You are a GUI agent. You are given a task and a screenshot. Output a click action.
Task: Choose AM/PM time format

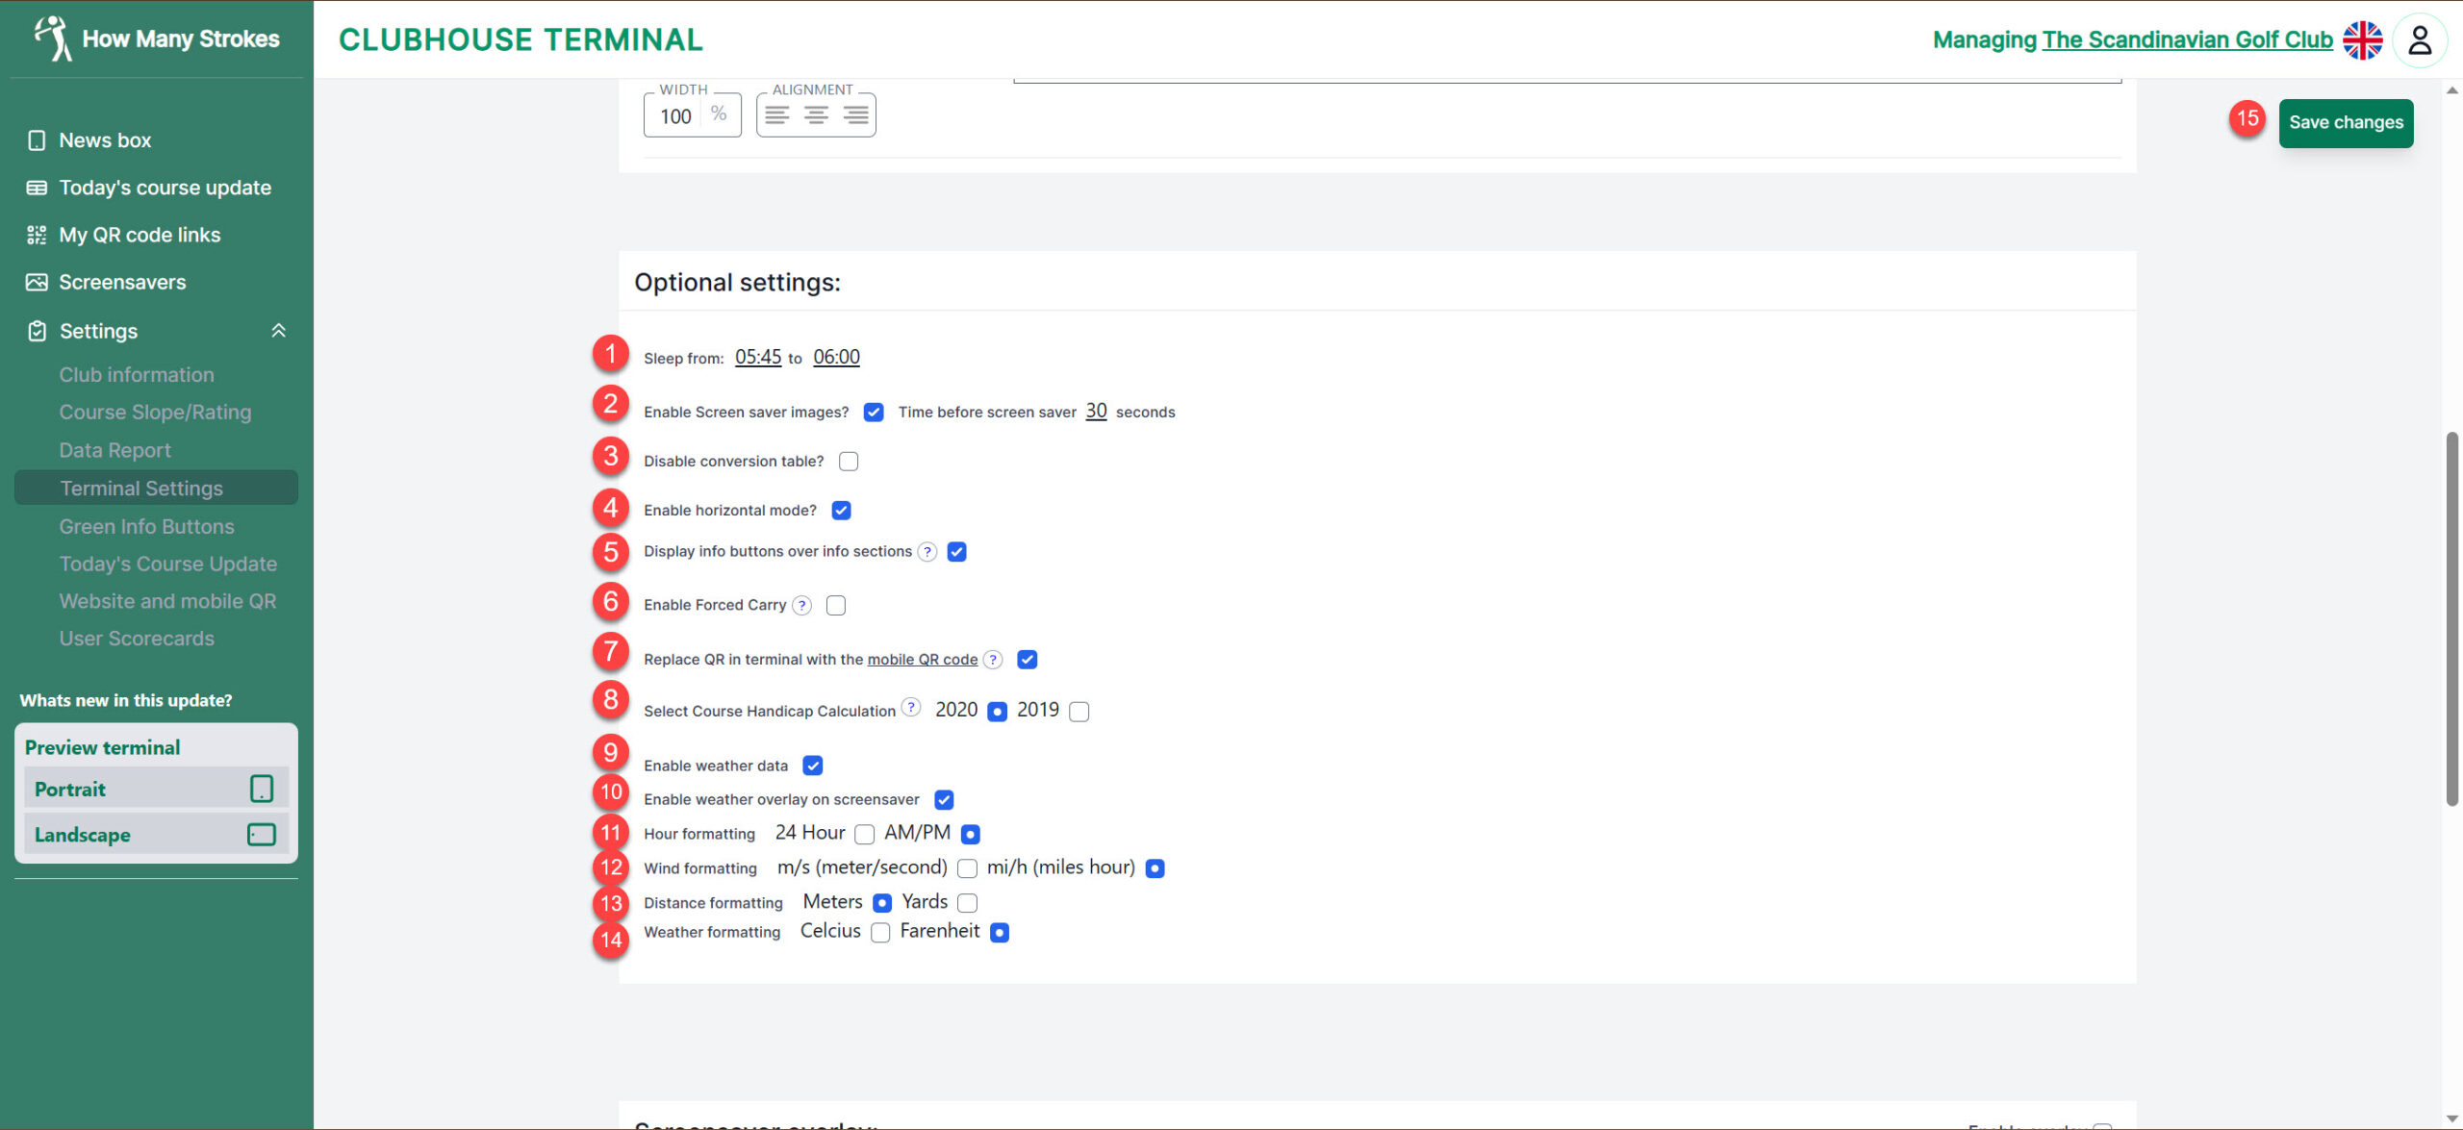click(x=971, y=834)
